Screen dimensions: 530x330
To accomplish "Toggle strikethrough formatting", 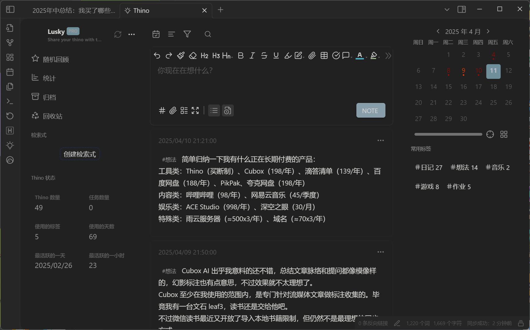I will point(264,56).
